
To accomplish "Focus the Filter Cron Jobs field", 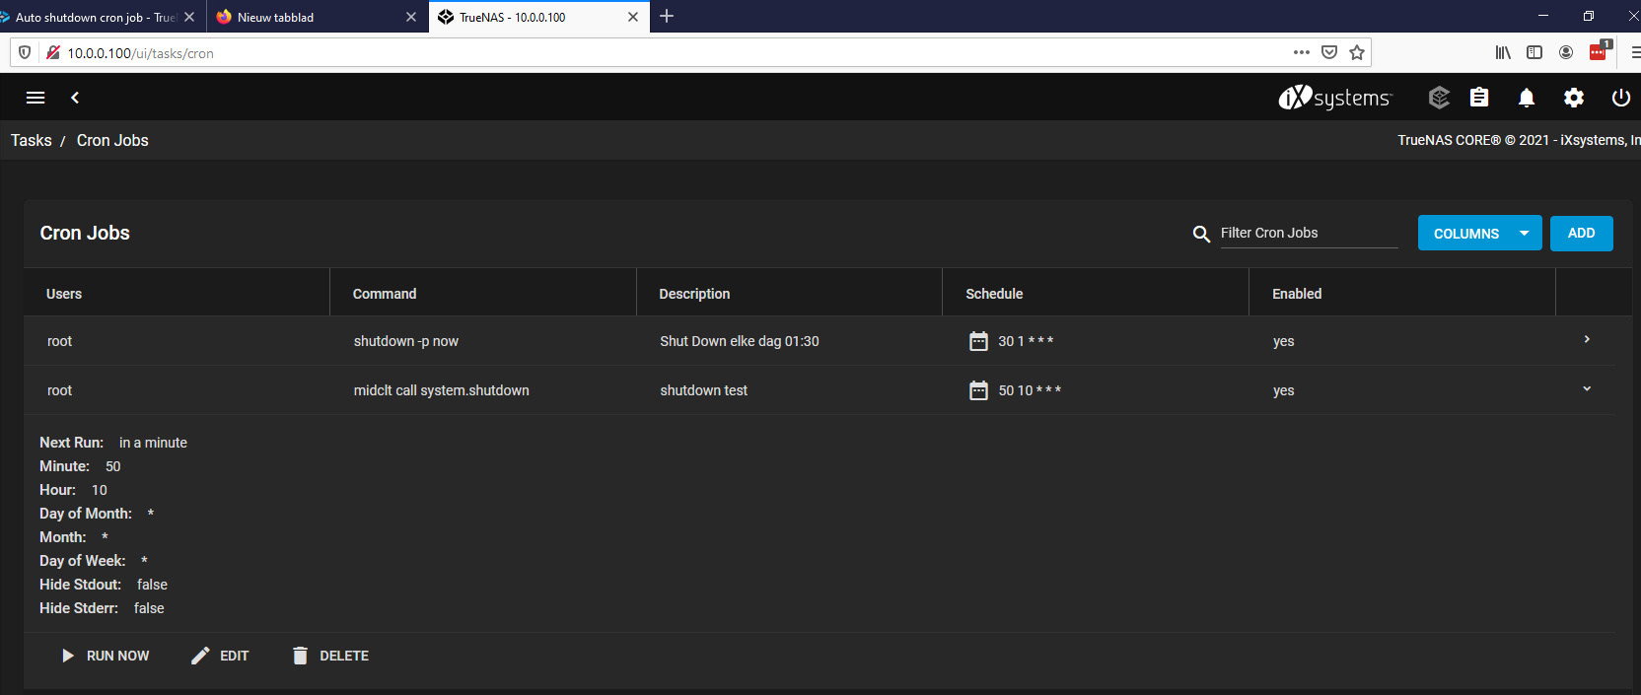I will tap(1309, 233).
